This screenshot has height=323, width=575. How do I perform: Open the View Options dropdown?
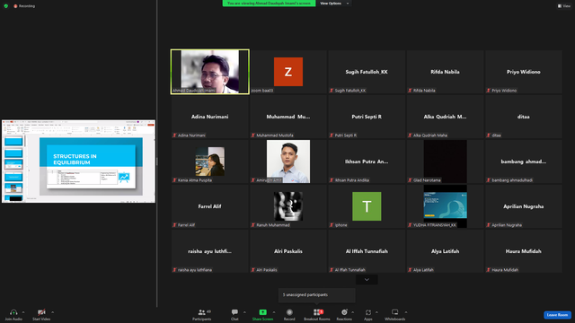coord(334,4)
